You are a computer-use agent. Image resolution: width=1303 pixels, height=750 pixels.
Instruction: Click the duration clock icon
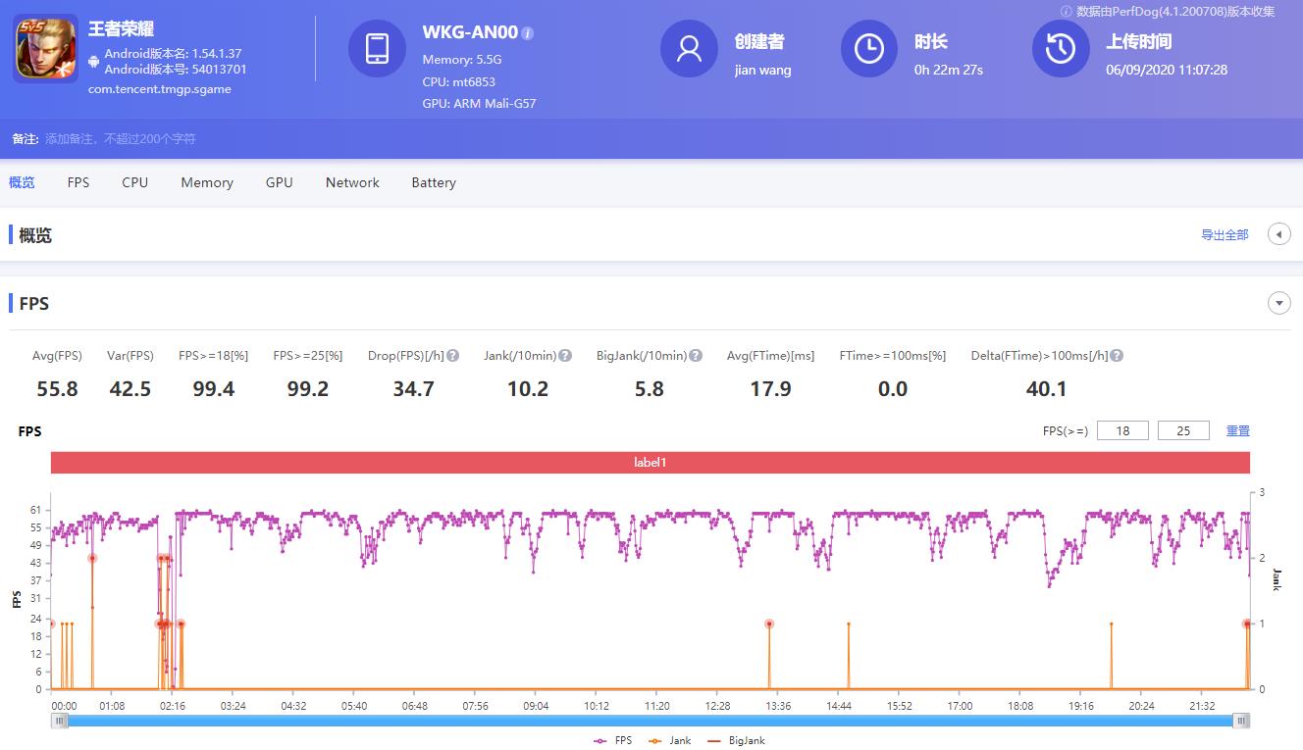coord(869,48)
